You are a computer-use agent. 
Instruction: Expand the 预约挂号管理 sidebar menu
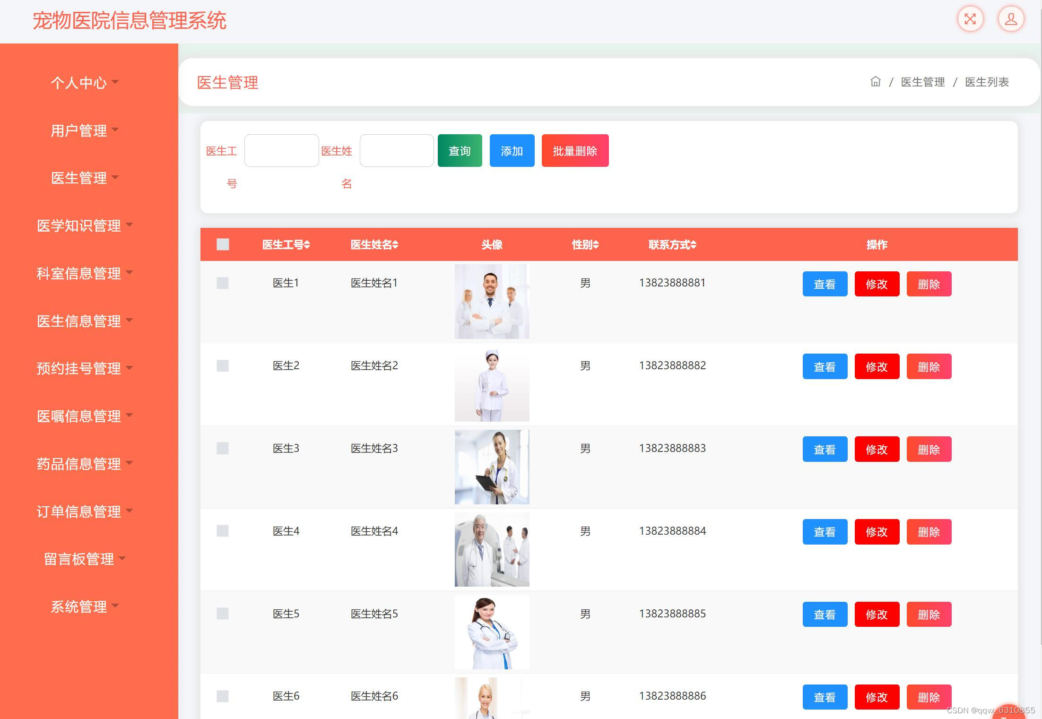tap(85, 368)
